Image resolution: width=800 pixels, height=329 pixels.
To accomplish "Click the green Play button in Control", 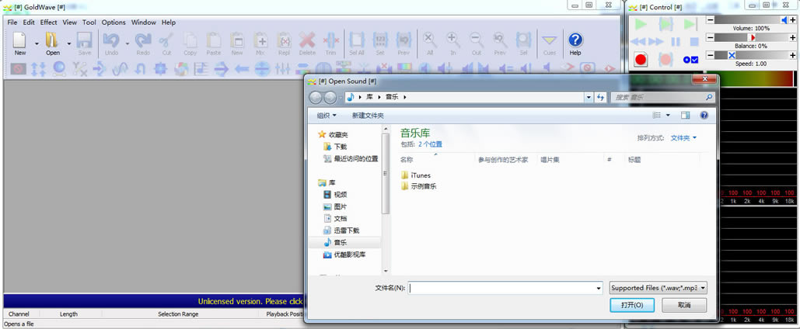I will pos(641,24).
